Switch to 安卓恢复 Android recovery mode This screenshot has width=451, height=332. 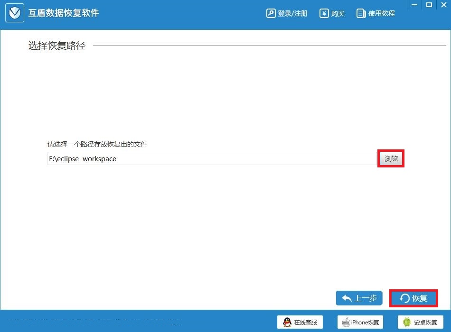(420, 322)
